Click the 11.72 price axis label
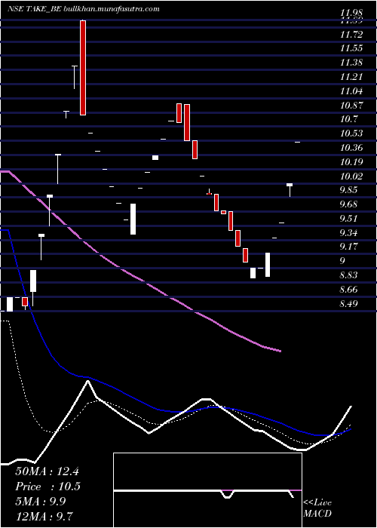Screen dimensions: 377x528 [x=351, y=34]
